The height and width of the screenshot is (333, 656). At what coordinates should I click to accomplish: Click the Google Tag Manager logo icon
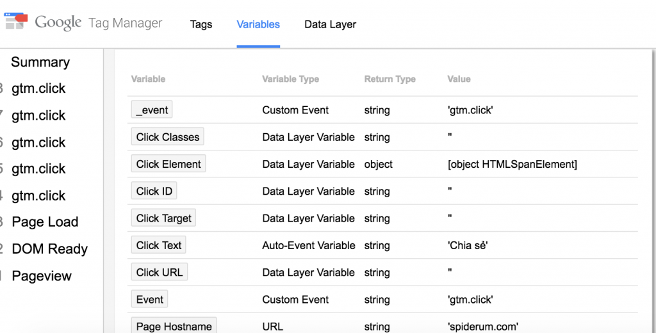15,21
